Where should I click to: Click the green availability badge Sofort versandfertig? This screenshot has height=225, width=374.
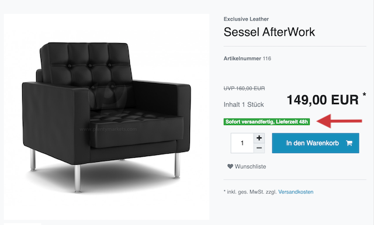pyautogui.click(x=266, y=122)
